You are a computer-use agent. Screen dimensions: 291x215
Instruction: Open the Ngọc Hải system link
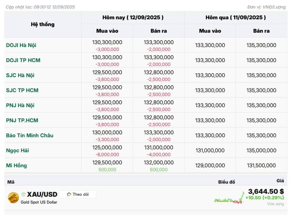[17, 151]
